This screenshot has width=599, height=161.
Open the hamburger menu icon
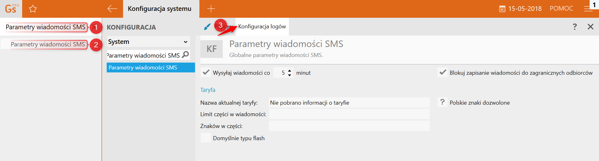point(588,9)
